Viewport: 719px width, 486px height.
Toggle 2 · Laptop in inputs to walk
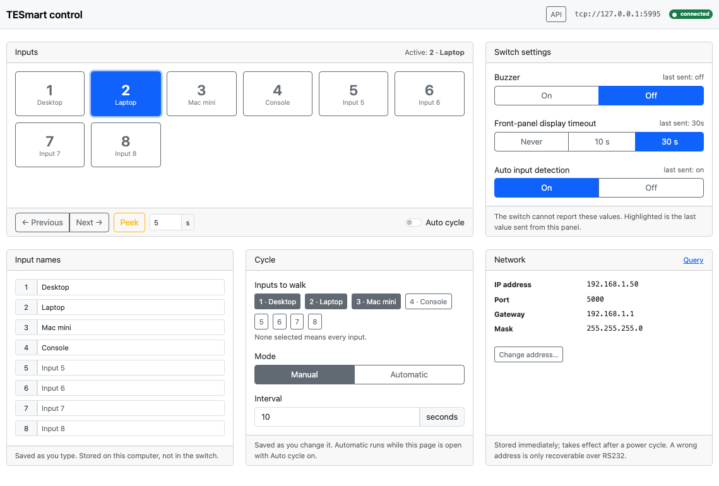(x=326, y=302)
